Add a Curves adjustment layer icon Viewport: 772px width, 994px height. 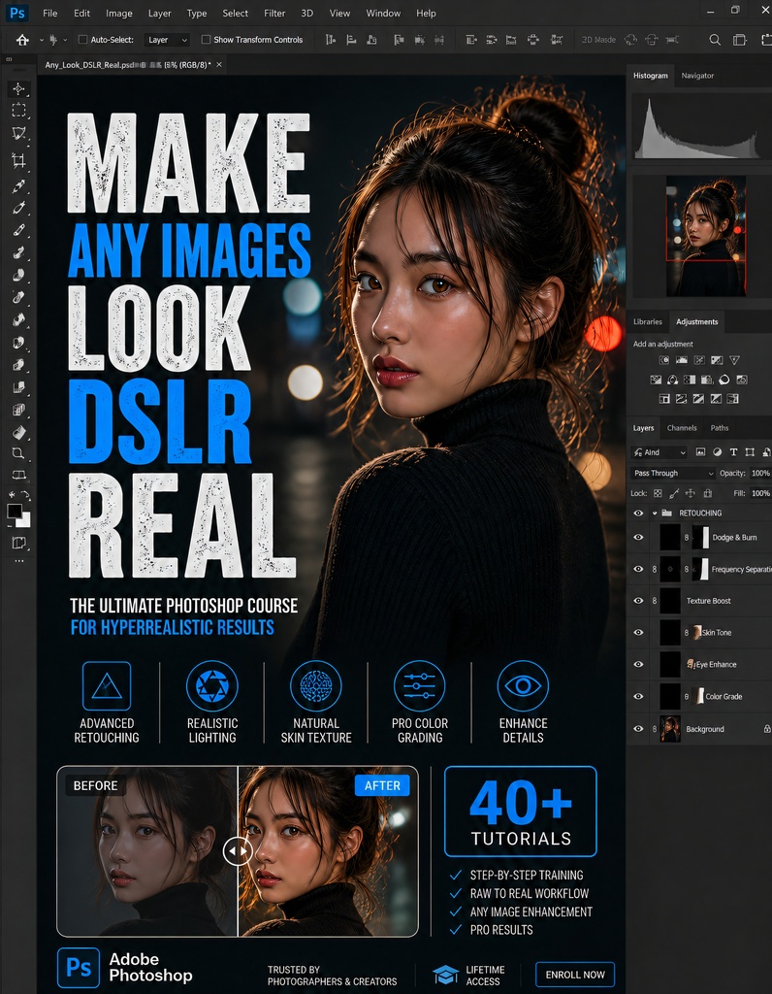[699, 360]
